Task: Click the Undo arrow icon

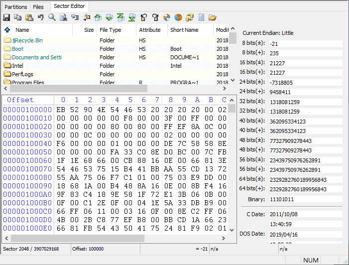Action: [x=41, y=17]
